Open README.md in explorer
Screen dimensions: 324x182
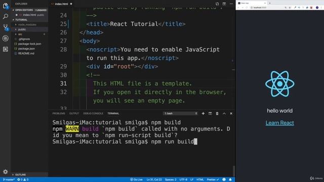tap(26, 54)
